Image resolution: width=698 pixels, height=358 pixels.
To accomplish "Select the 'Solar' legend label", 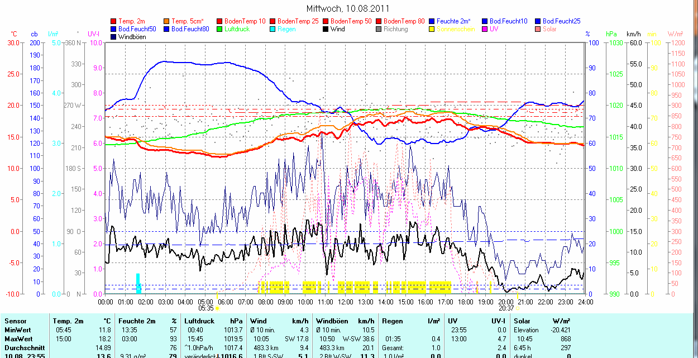I will click(550, 29).
